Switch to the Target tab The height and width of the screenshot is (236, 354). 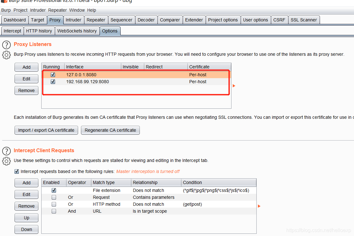pyautogui.click(x=37, y=20)
